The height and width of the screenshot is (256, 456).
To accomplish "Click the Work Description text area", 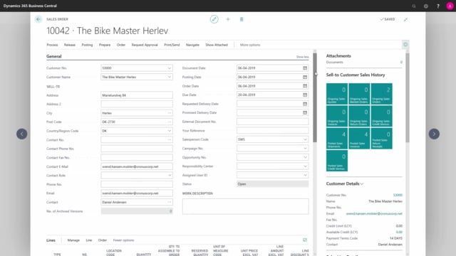I will [245, 206].
